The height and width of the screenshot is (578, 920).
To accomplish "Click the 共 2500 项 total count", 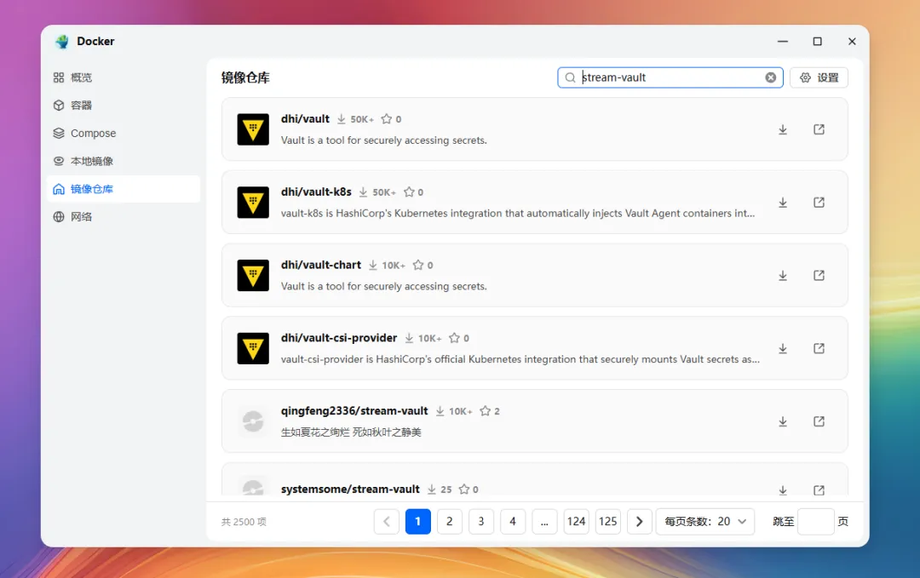I will 244,522.
